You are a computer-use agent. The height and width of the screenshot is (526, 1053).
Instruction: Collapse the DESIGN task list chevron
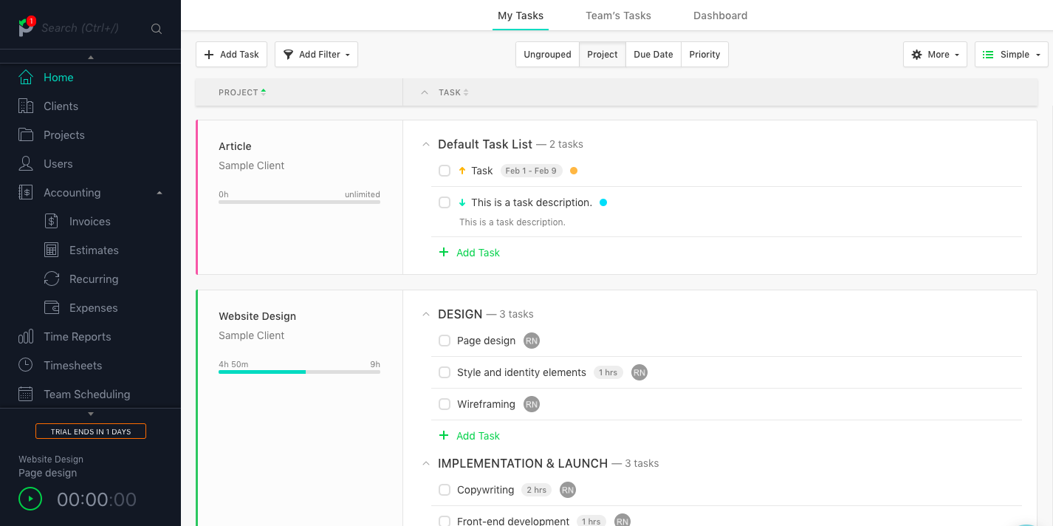point(425,315)
